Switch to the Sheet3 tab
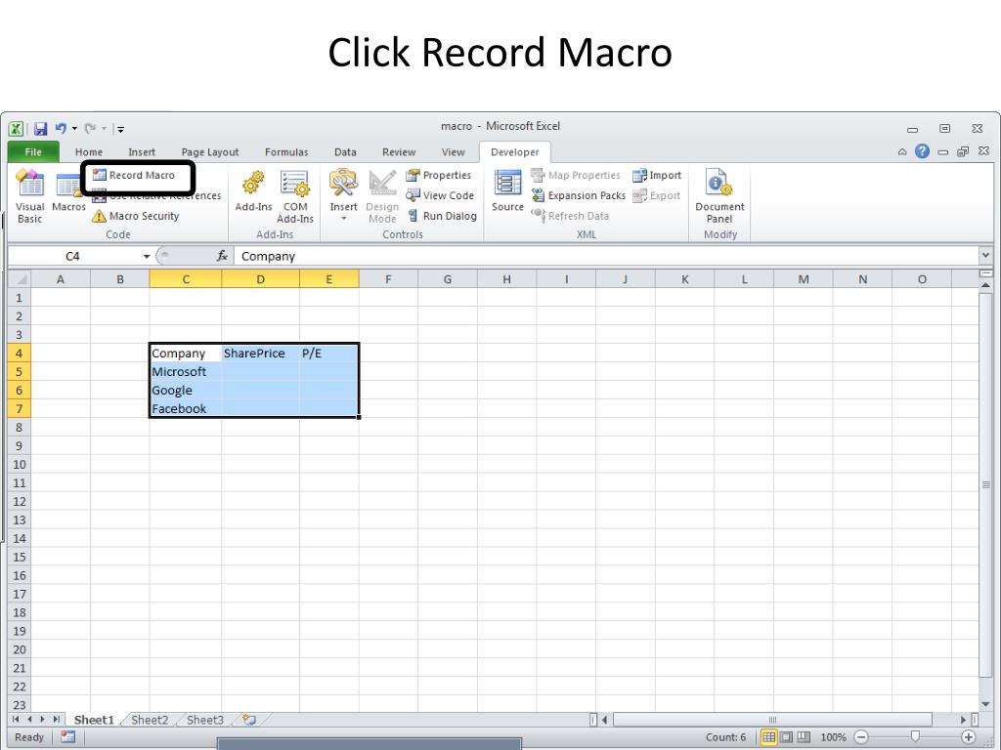This screenshot has height=750, width=1001. [205, 720]
